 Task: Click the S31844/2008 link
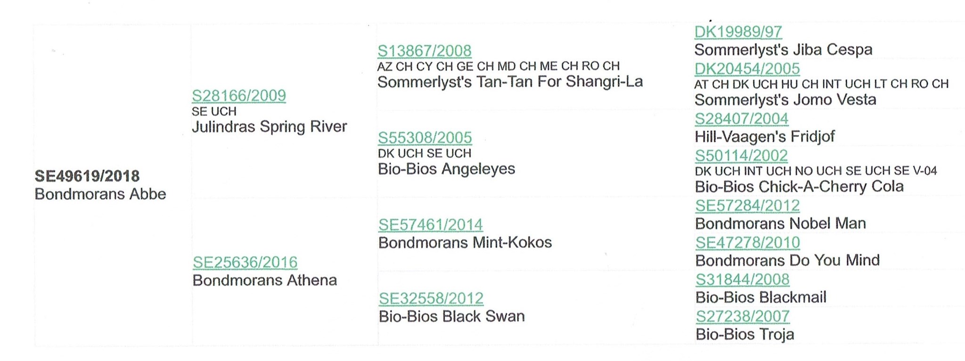tap(743, 279)
